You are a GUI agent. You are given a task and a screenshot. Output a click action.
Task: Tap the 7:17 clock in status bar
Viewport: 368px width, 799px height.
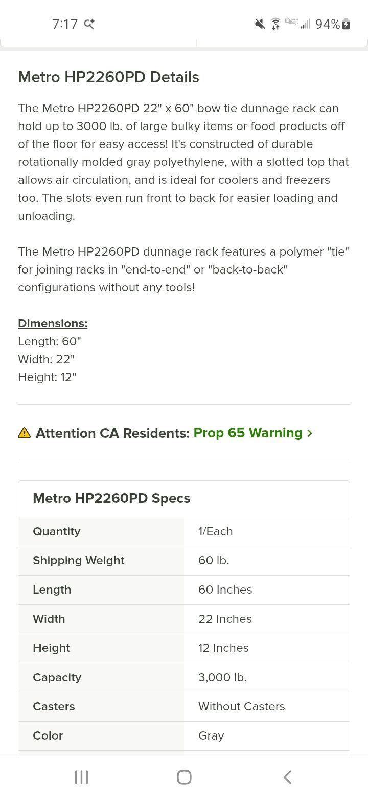[65, 24]
